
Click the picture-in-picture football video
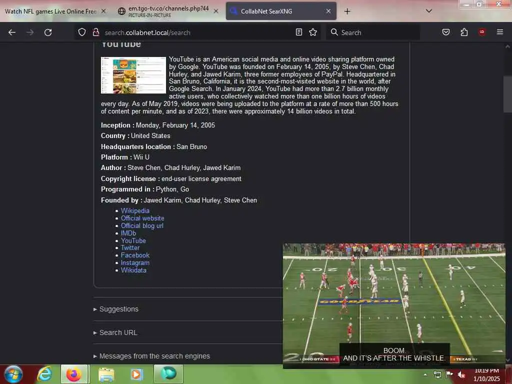394,305
